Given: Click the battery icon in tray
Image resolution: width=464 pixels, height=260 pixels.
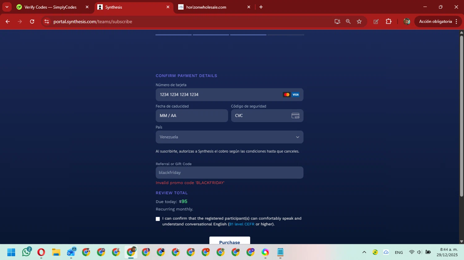Looking at the screenshot, I should pyautogui.click(x=428, y=252).
